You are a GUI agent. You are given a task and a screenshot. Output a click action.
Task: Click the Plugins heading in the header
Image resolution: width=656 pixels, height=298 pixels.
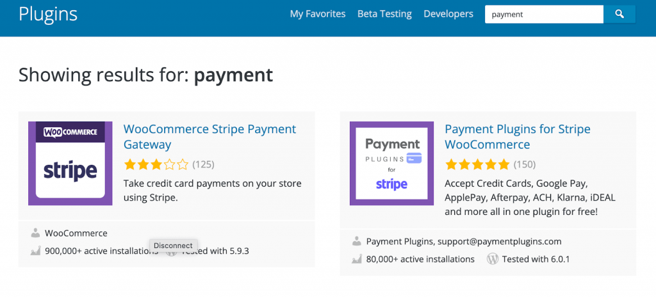pyautogui.click(x=49, y=14)
